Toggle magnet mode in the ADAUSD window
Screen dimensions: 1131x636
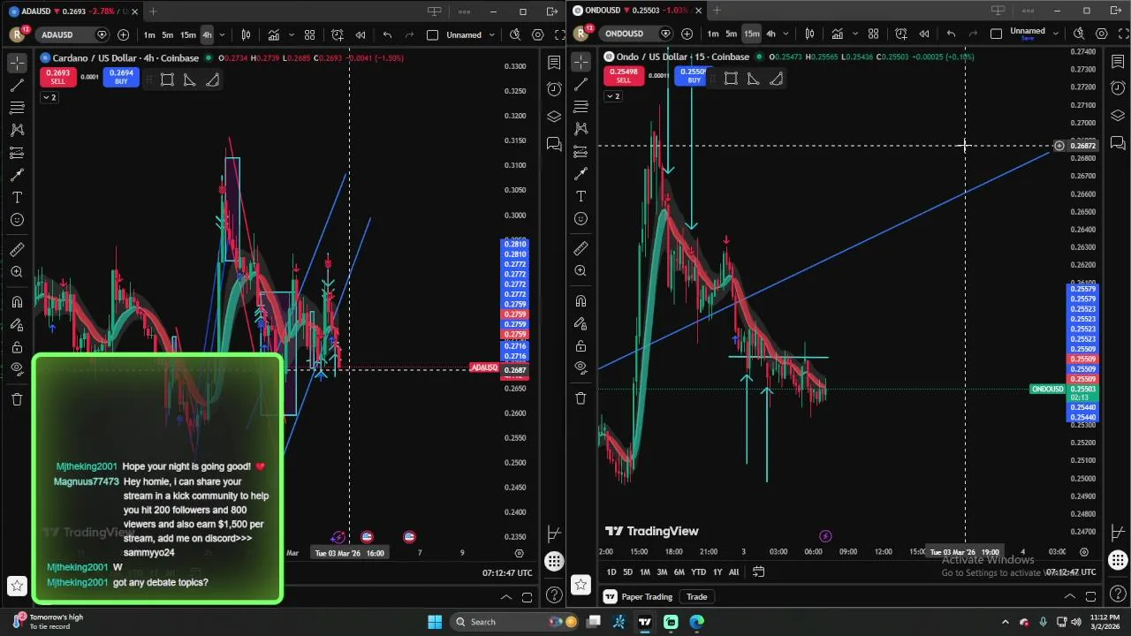click(17, 302)
